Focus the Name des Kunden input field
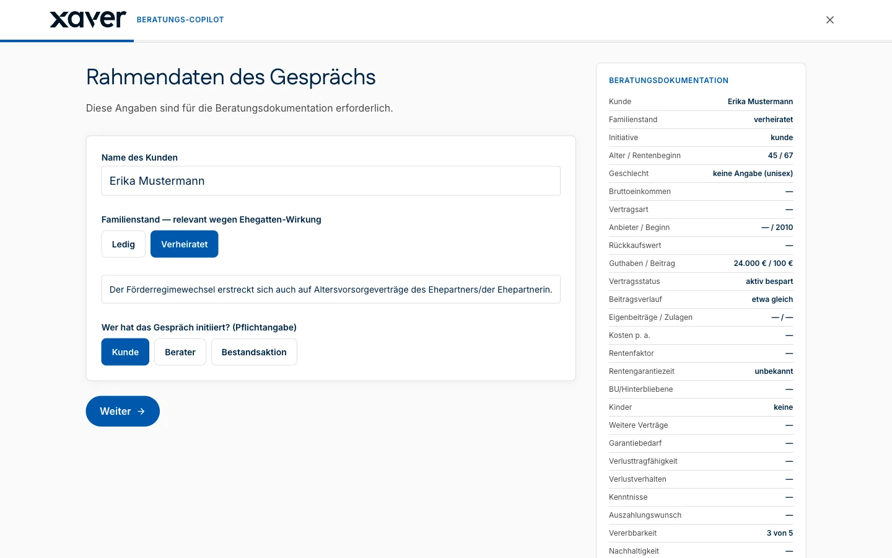This screenshot has height=558, width=892. click(331, 181)
